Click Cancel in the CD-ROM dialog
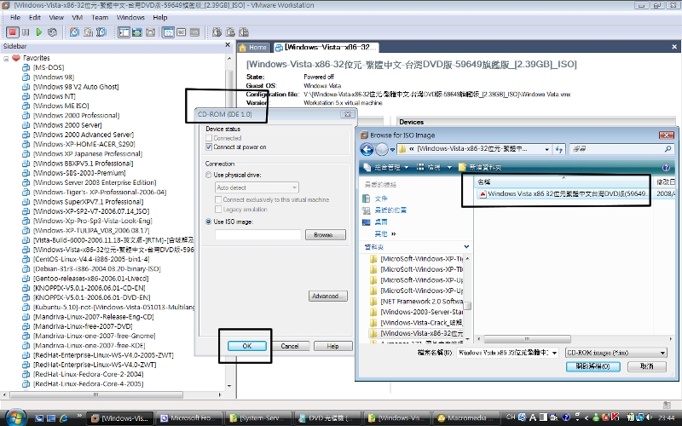 click(x=290, y=346)
